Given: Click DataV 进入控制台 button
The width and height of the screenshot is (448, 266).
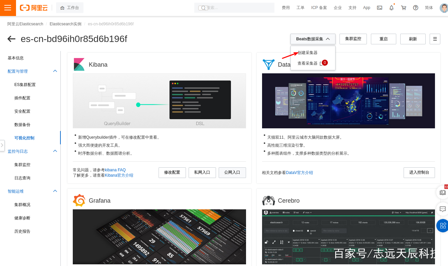Looking at the screenshot, I should [419, 173].
